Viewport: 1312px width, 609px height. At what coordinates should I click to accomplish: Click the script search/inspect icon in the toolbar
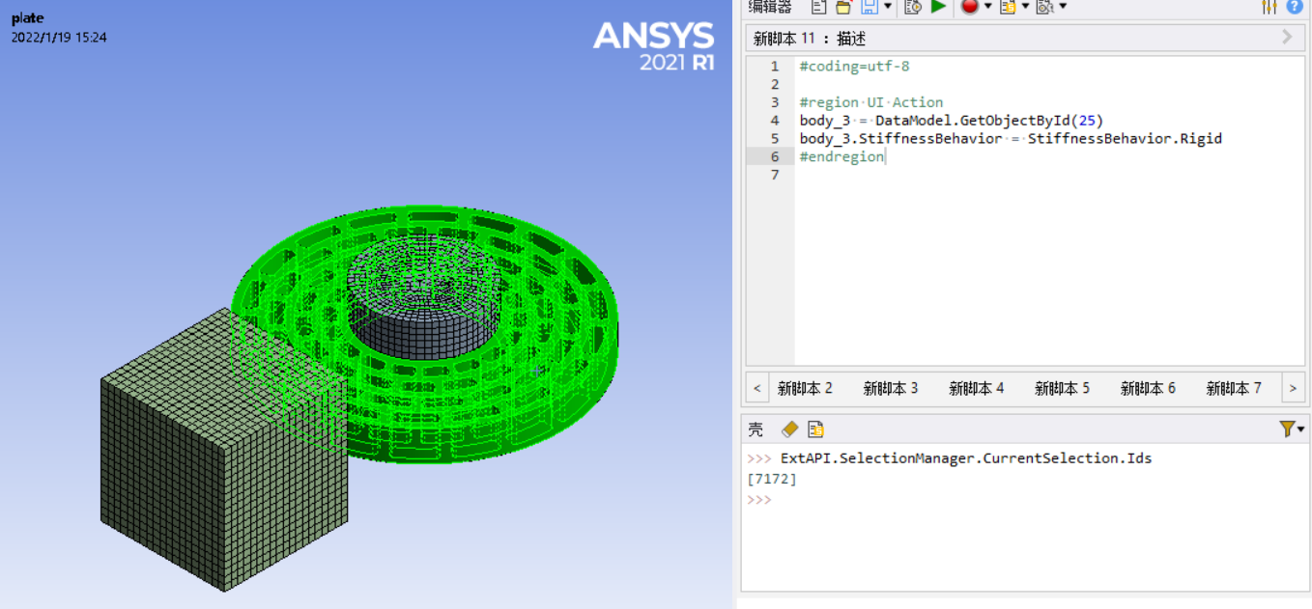1044,7
